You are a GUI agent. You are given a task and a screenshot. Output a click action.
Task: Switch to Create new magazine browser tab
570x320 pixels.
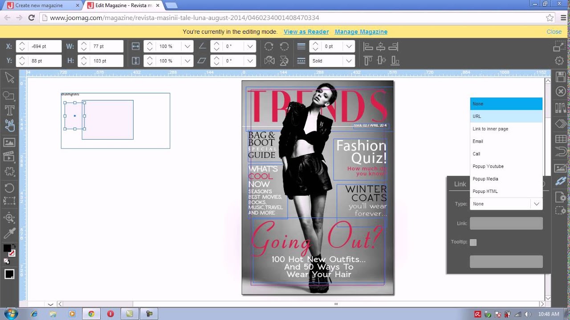[44, 5]
